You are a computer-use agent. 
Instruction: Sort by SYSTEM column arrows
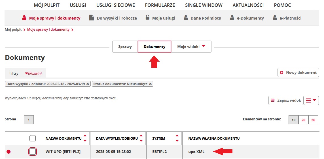click(x=177, y=138)
